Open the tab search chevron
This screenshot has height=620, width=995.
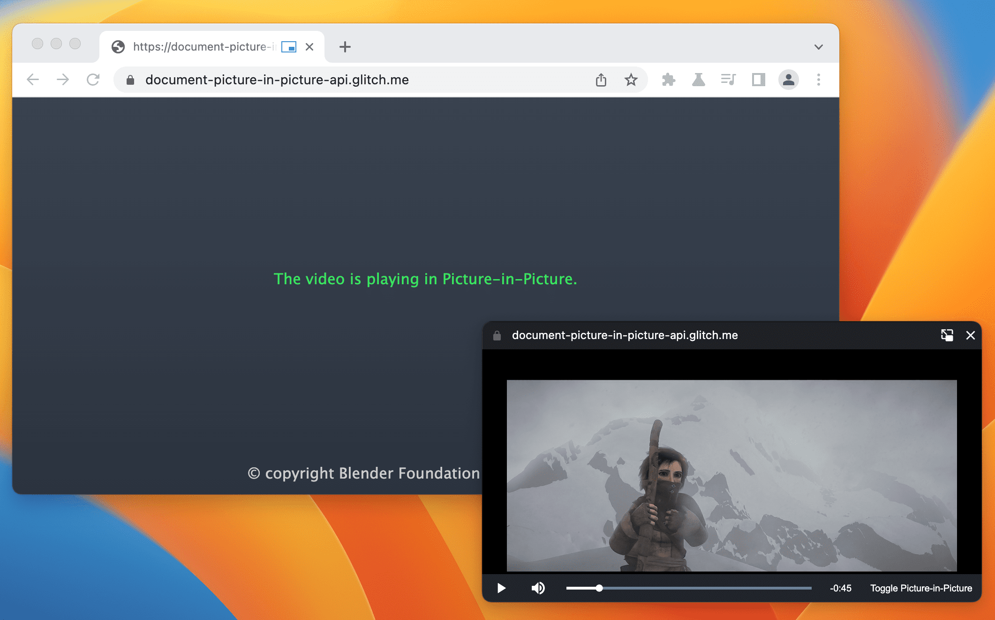(x=819, y=47)
